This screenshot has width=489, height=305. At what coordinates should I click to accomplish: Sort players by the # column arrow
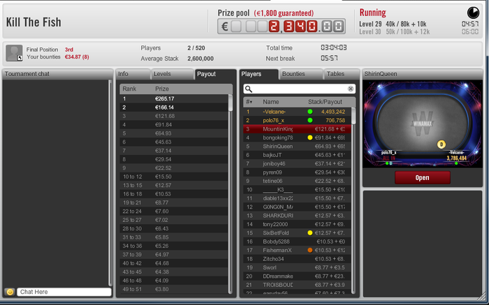point(249,102)
